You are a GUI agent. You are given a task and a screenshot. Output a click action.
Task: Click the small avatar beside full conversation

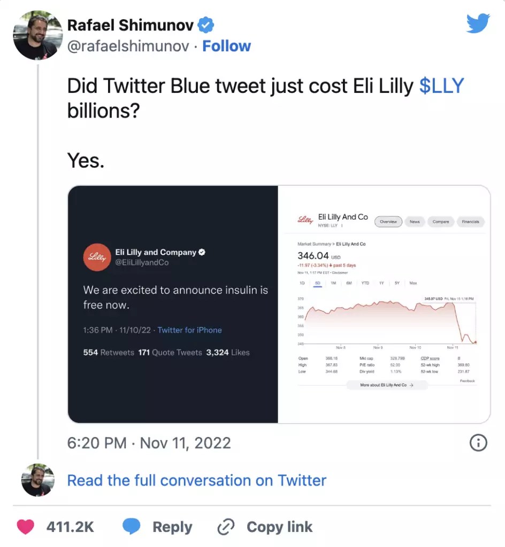point(38,480)
